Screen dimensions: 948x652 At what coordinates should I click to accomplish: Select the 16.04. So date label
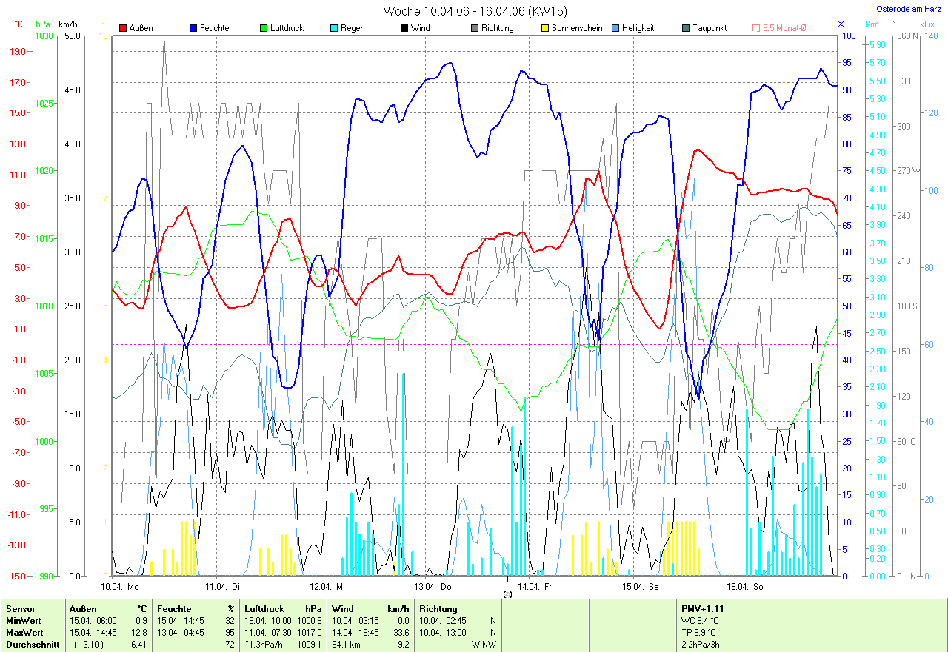click(747, 586)
